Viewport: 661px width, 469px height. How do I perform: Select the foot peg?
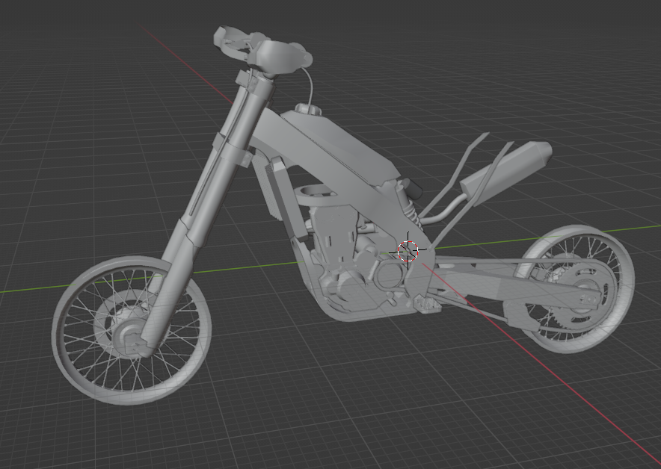point(427,305)
